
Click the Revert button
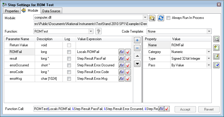tap(209, 109)
